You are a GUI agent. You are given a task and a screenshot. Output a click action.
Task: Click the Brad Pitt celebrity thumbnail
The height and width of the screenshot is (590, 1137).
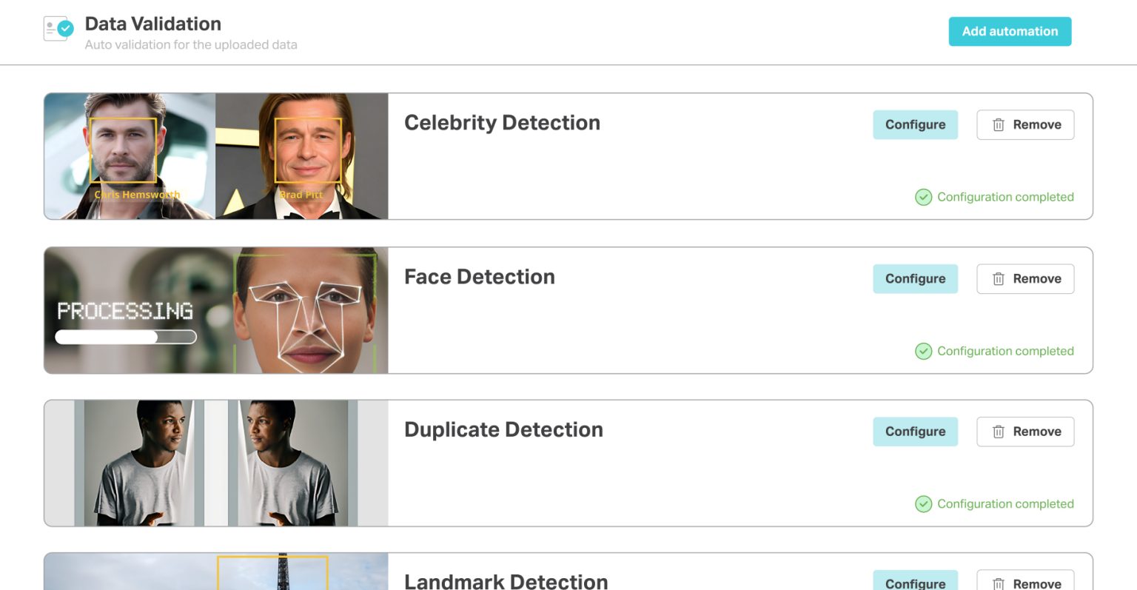302,156
